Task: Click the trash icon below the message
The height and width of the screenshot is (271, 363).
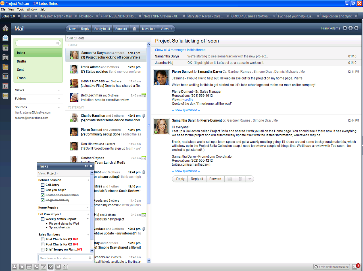Action: click(x=240, y=179)
